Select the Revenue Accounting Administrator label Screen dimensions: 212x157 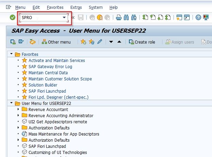click(61, 115)
